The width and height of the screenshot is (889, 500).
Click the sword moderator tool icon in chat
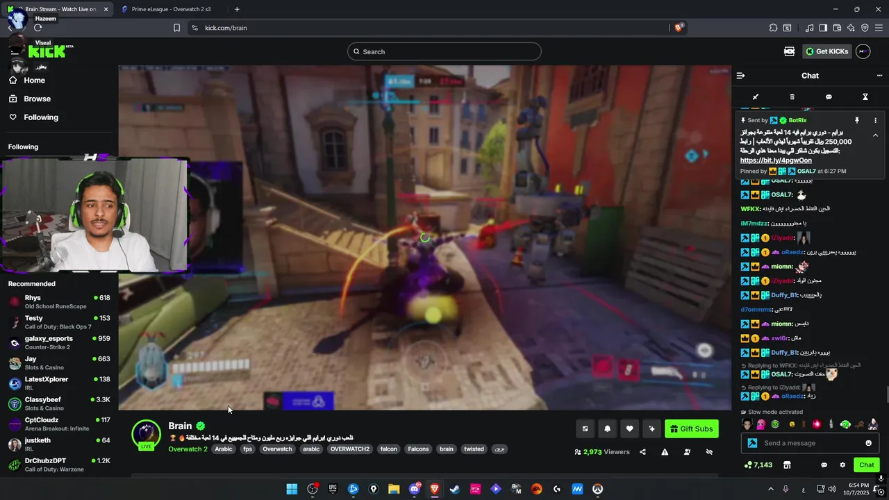coord(756,97)
